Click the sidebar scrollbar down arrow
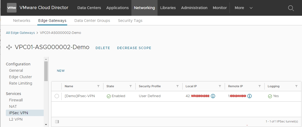This screenshot has width=302, height=127. click(46, 125)
